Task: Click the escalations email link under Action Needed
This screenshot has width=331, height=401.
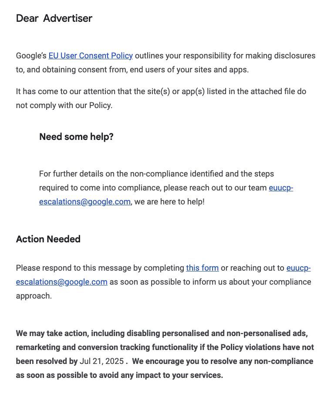Action: pyautogui.click(x=61, y=282)
